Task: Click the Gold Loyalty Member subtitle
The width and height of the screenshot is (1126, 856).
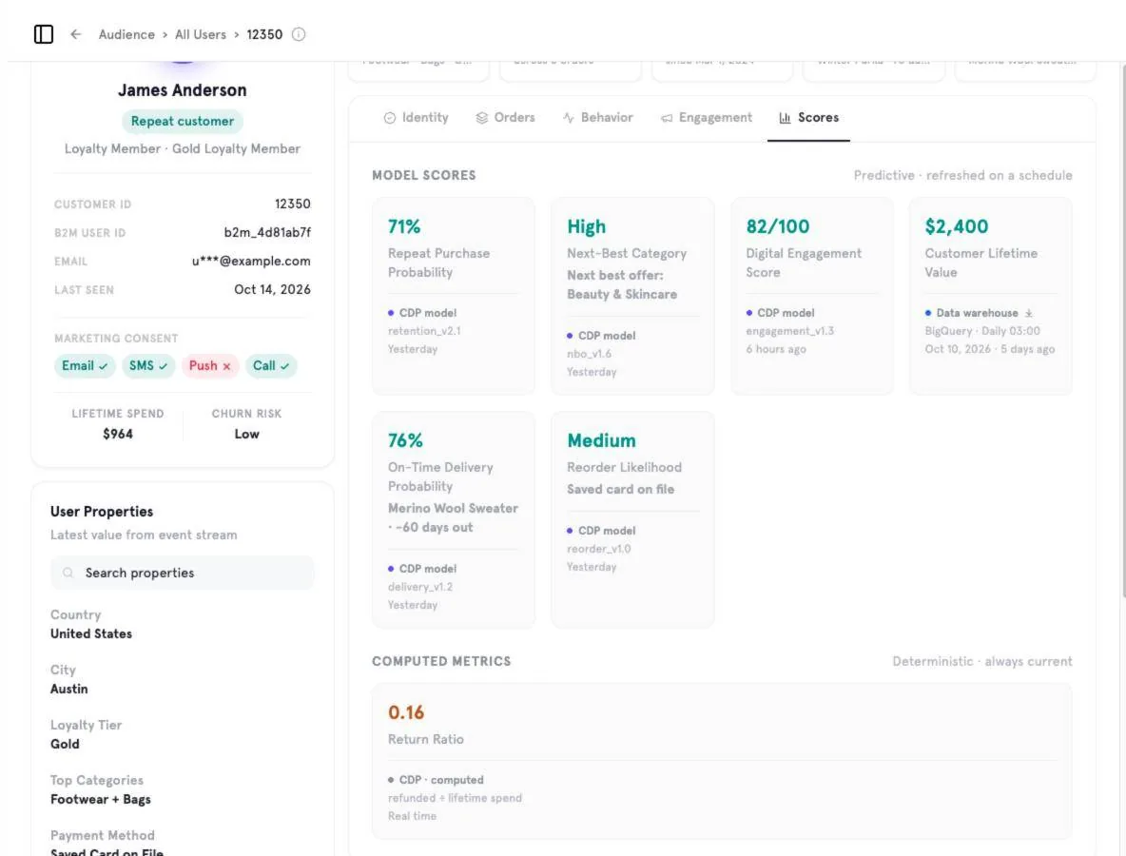Action: point(236,148)
